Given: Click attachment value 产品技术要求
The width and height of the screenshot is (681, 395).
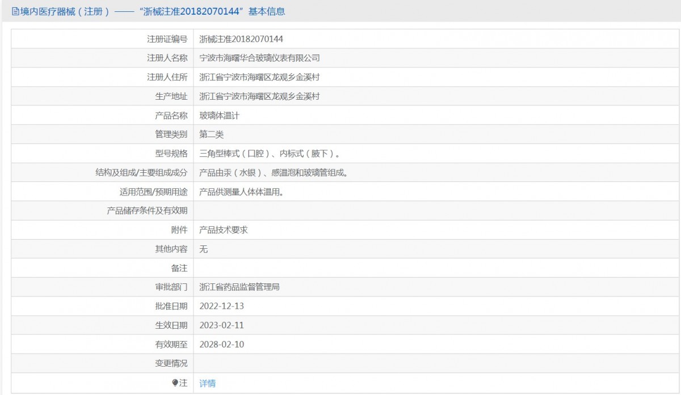Looking at the screenshot, I should click(224, 230).
